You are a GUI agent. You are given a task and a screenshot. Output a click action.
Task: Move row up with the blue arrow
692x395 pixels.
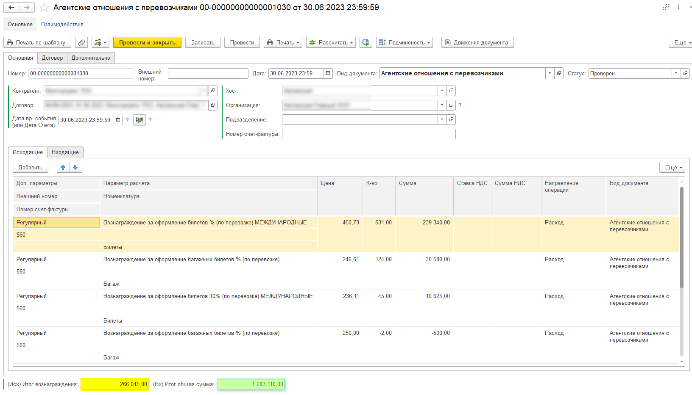point(63,168)
